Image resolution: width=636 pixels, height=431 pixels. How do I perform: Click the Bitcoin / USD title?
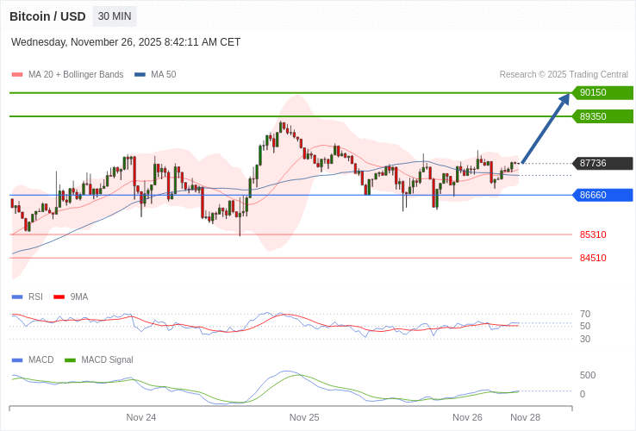click(x=47, y=16)
